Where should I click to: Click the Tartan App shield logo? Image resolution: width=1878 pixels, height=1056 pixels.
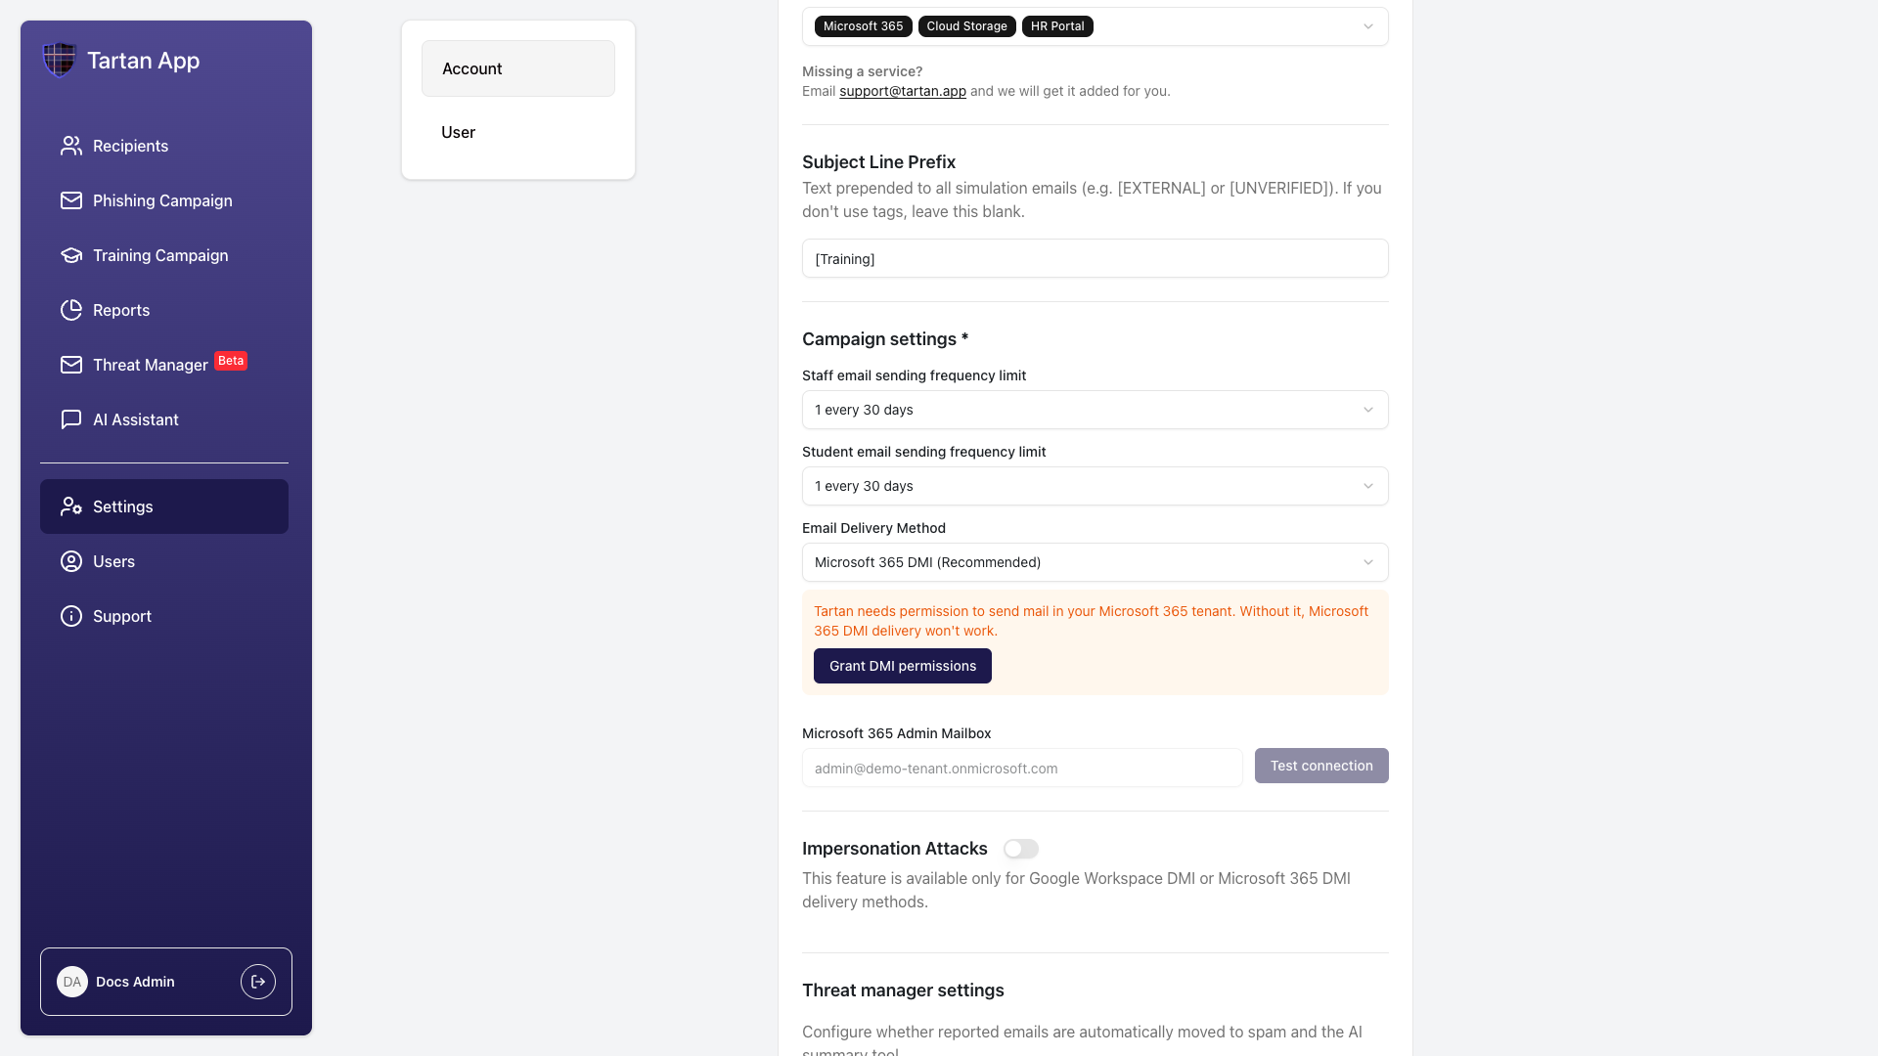click(x=60, y=60)
